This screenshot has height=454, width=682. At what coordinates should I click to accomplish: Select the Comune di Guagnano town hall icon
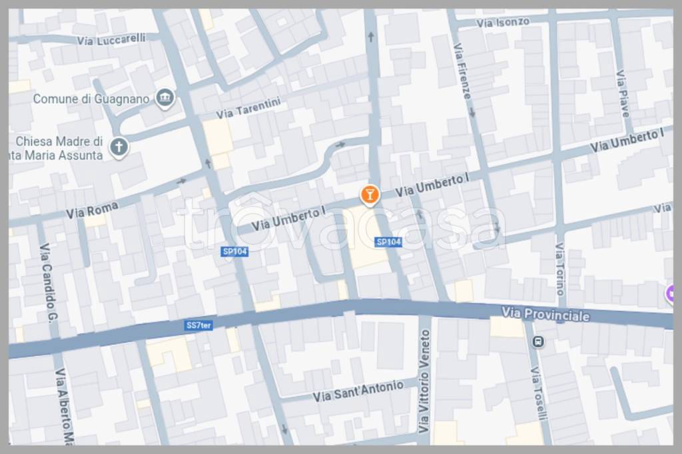(165, 99)
